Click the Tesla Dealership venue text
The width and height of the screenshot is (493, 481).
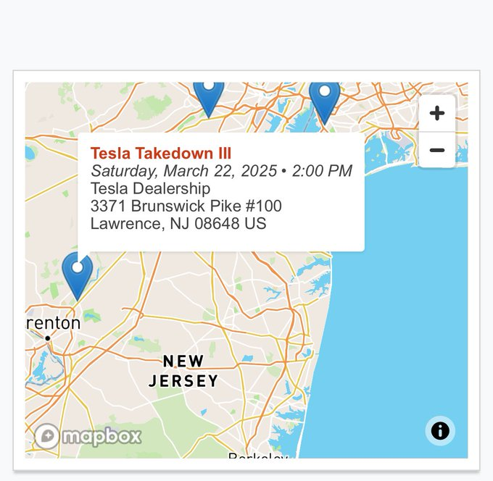point(150,188)
